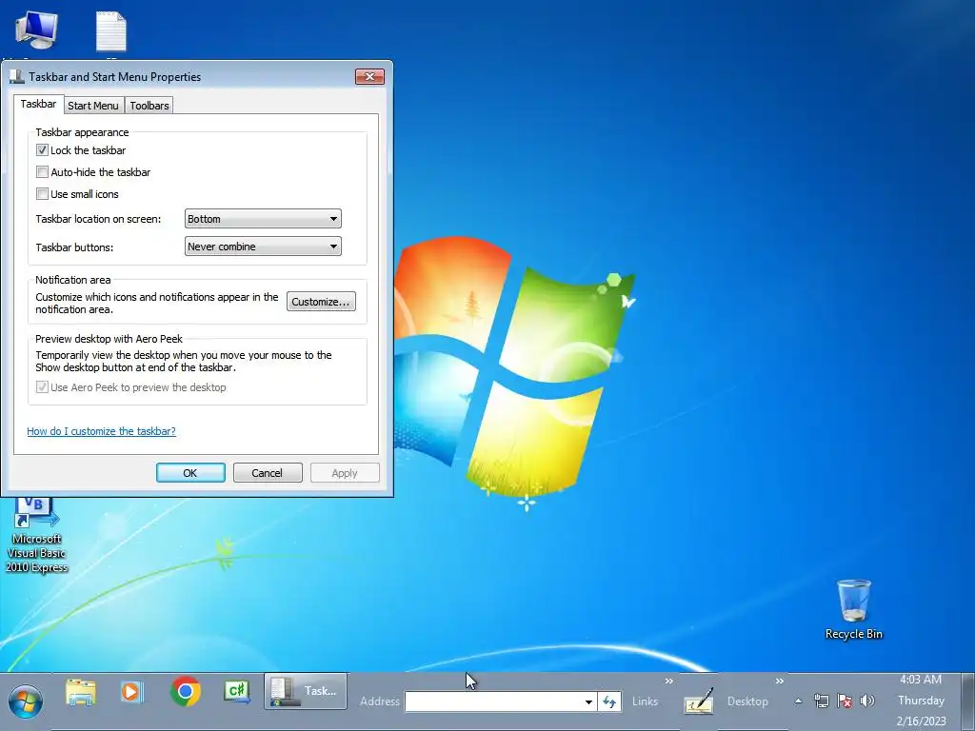This screenshot has width=975, height=731.
Task: Open How do I customize the taskbar link
Action: coord(101,431)
